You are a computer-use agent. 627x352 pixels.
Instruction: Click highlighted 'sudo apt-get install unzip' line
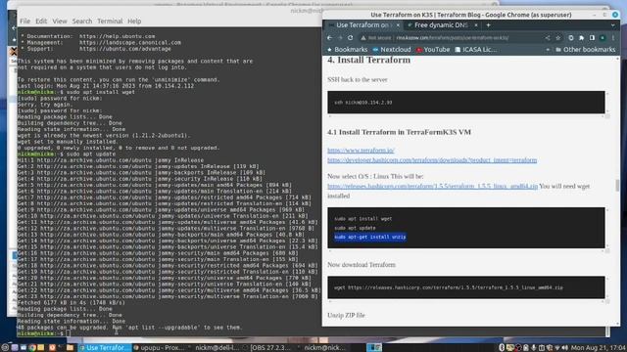tap(370, 237)
